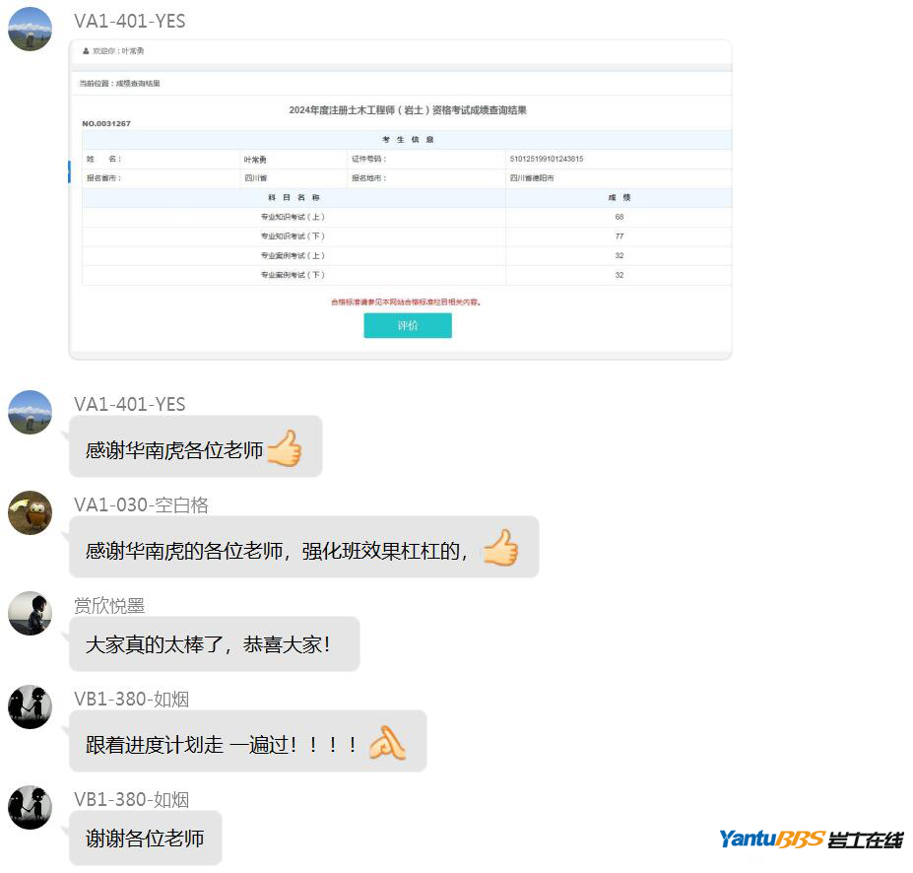The width and height of the screenshot is (913, 873).
Task: Click thumbs-up emoji after 感谢华南虎各位老师
Action: (284, 449)
